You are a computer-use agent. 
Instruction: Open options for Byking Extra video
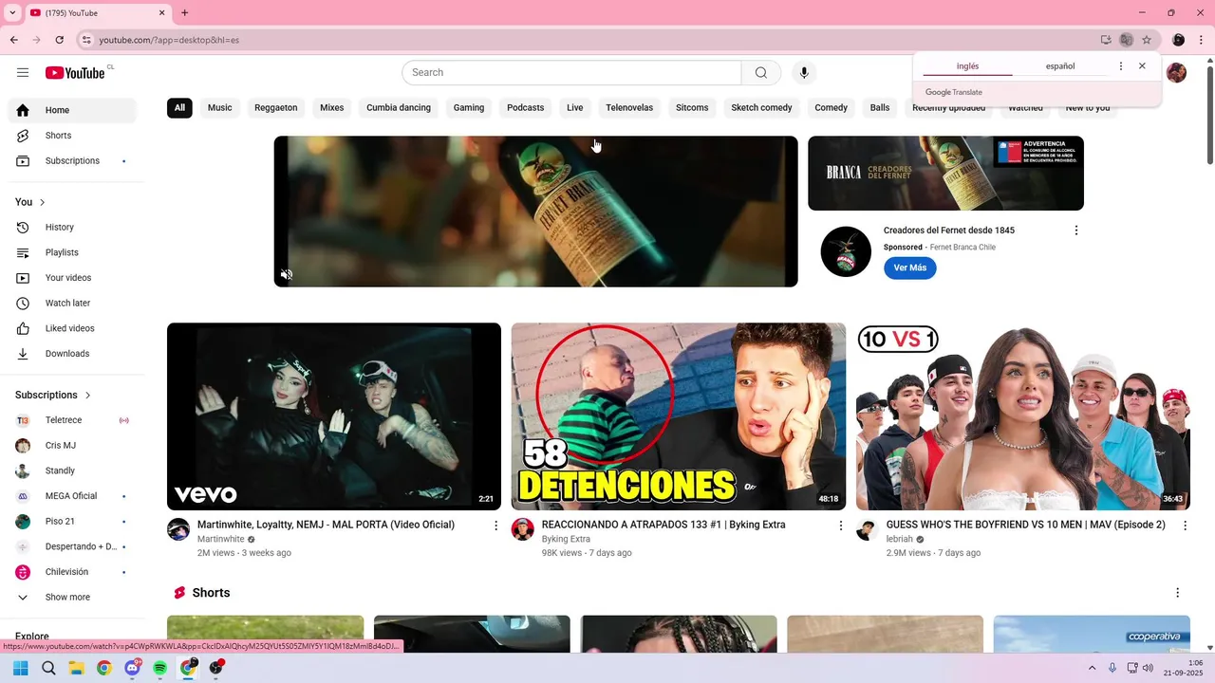coord(840,526)
